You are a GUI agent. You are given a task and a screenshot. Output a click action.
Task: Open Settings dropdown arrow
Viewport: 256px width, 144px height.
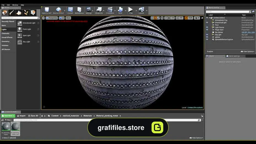point(93,11)
